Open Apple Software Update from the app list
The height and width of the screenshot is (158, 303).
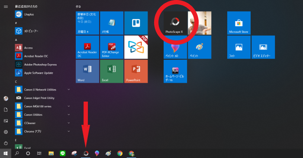click(42, 73)
